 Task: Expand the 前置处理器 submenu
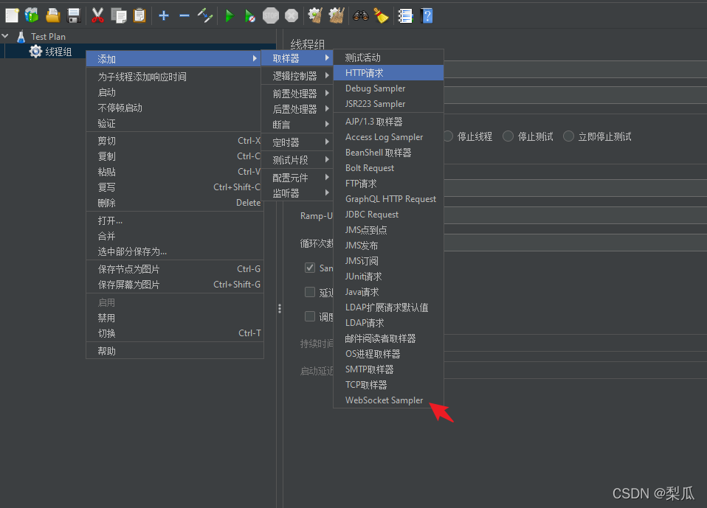coord(297,93)
